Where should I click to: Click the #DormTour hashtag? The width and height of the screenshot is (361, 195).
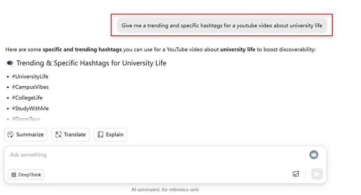[26, 119]
